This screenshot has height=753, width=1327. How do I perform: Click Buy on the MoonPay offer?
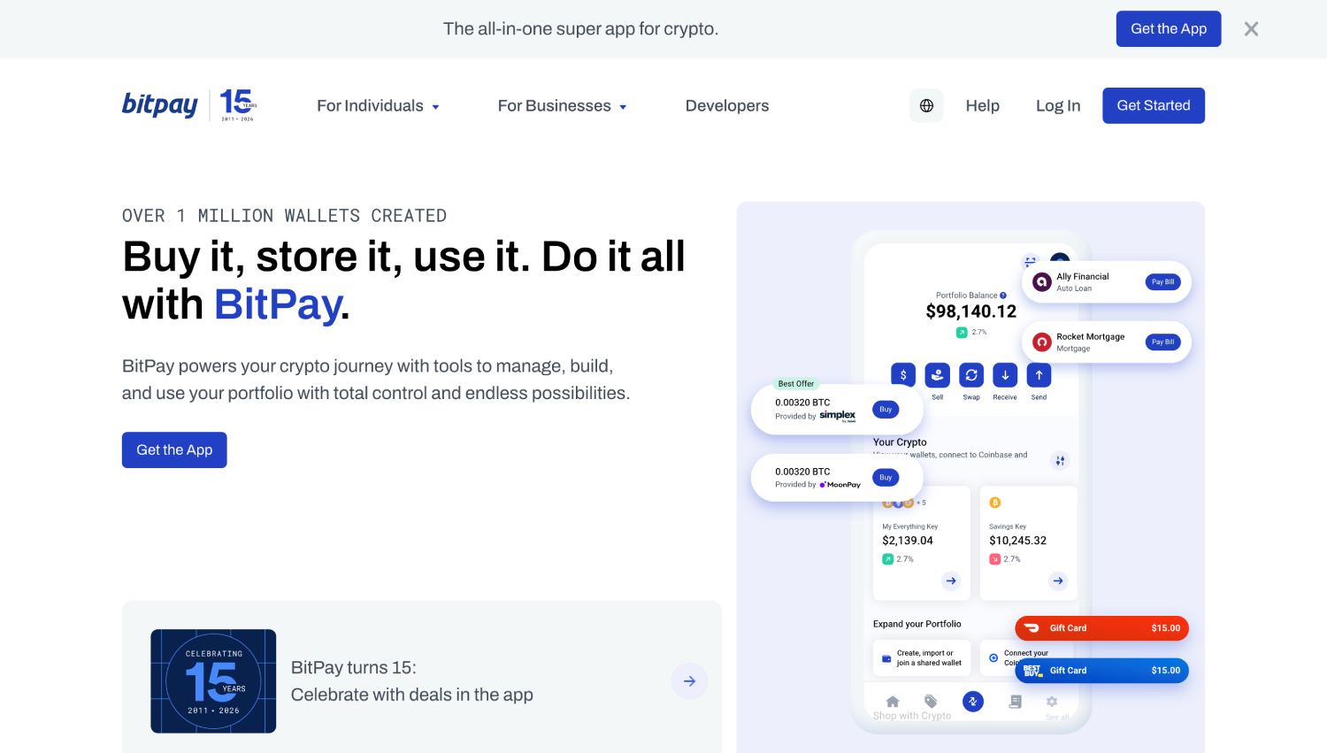(886, 478)
